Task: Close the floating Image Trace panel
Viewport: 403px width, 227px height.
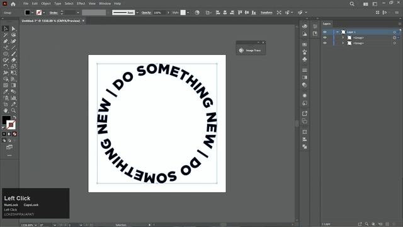Action: [263, 42]
